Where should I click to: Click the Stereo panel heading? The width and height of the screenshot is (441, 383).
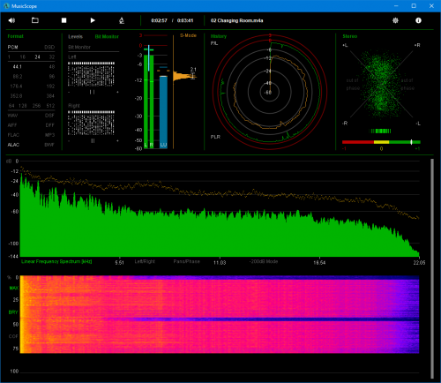pos(350,36)
